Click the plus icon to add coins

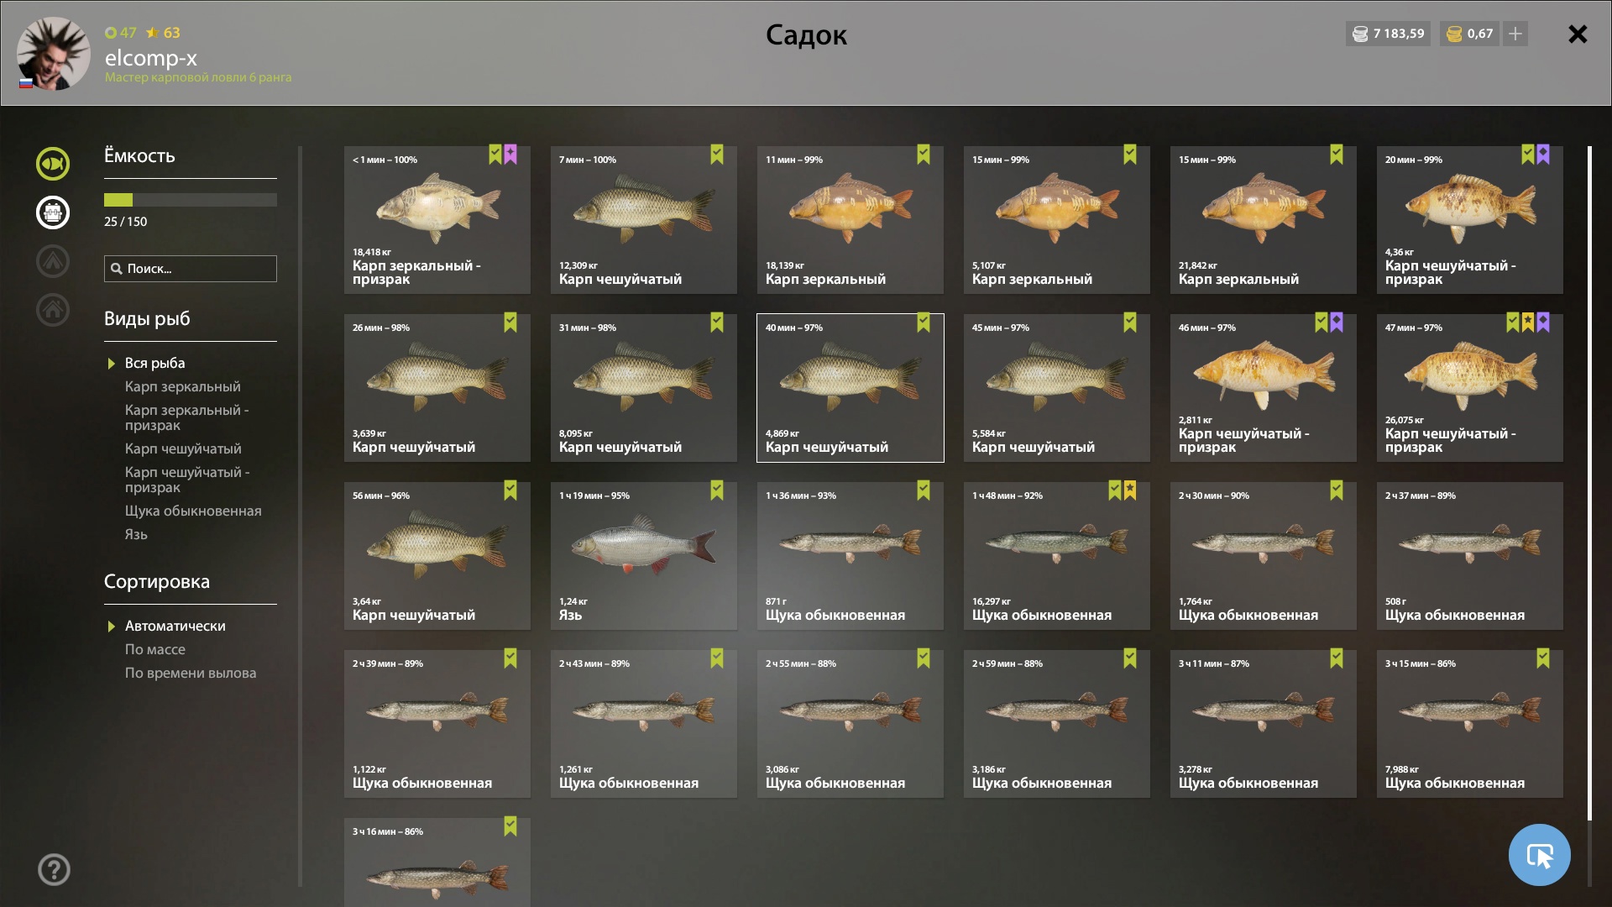pyautogui.click(x=1515, y=34)
